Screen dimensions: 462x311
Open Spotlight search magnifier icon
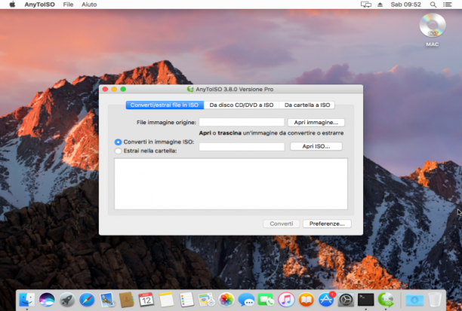pyautogui.click(x=433, y=5)
